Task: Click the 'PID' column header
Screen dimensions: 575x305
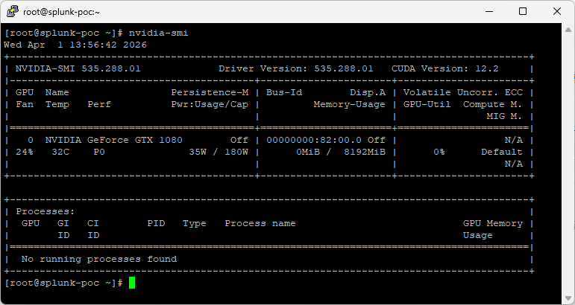Action: coord(156,223)
